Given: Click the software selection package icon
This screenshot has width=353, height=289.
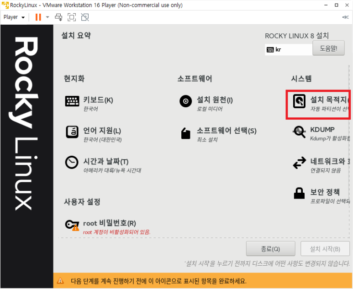Looking at the screenshot, I should pyautogui.click(x=186, y=133).
